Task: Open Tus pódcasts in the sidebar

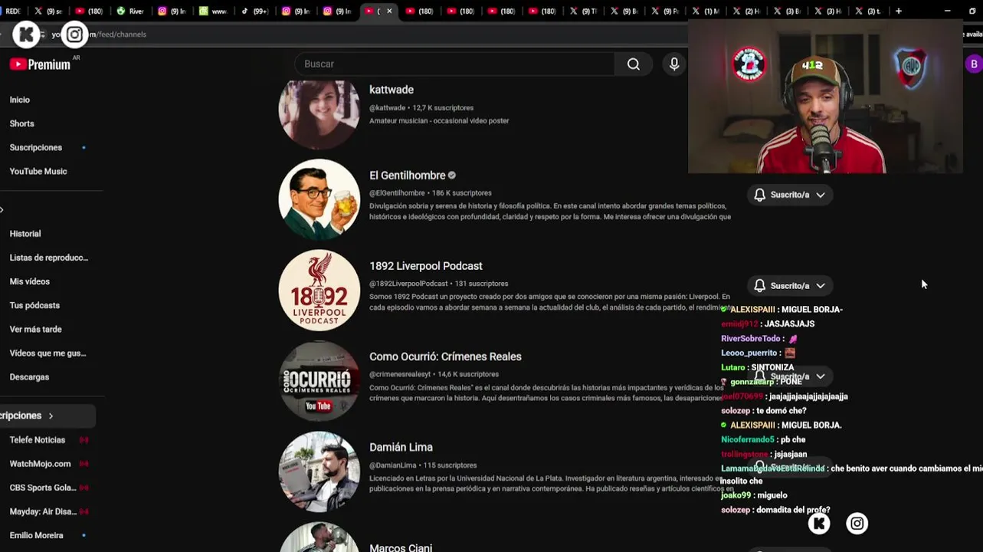Action: [x=34, y=305]
